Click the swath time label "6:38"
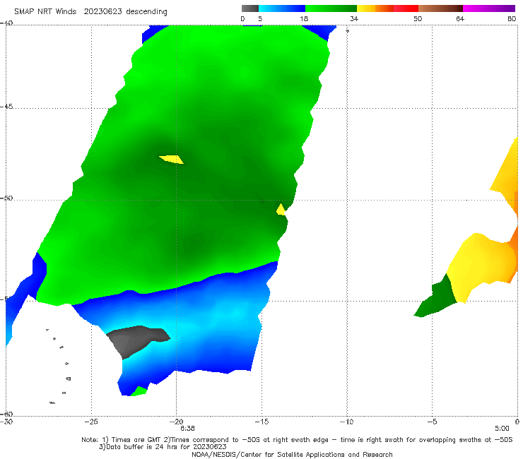The width and height of the screenshot is (523, 459). pos(187,429)
